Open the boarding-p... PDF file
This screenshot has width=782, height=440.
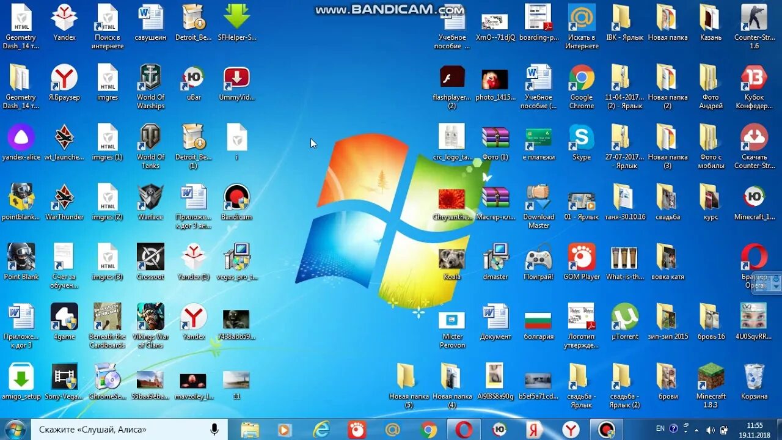539,23
